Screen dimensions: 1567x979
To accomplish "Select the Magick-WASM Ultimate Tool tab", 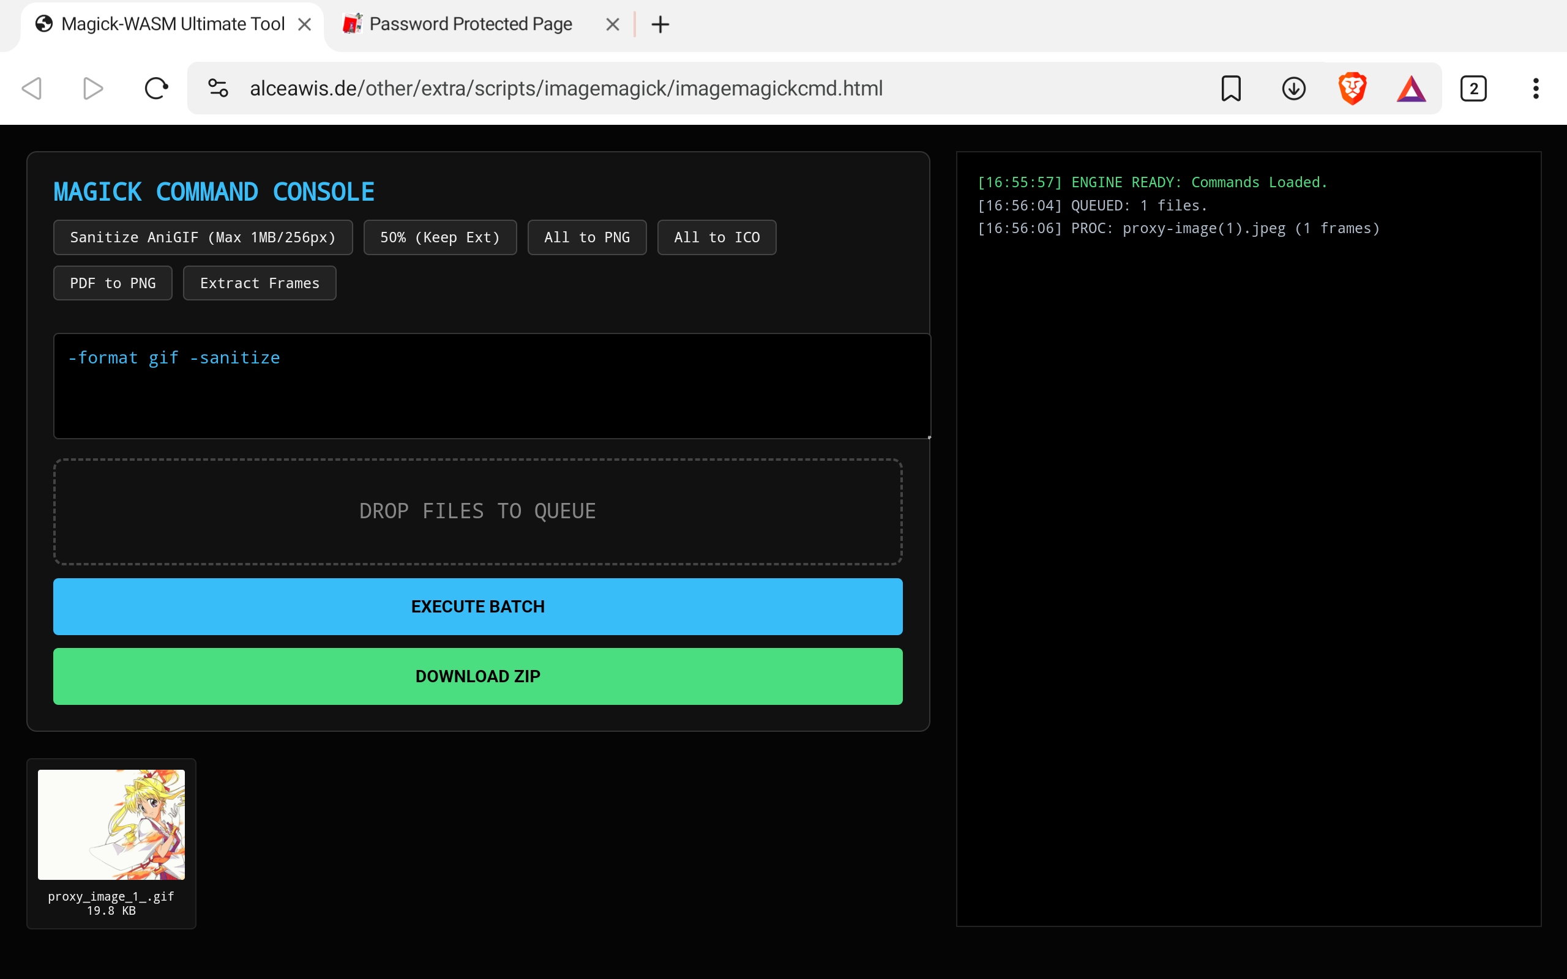I will (x=172, y=24).
